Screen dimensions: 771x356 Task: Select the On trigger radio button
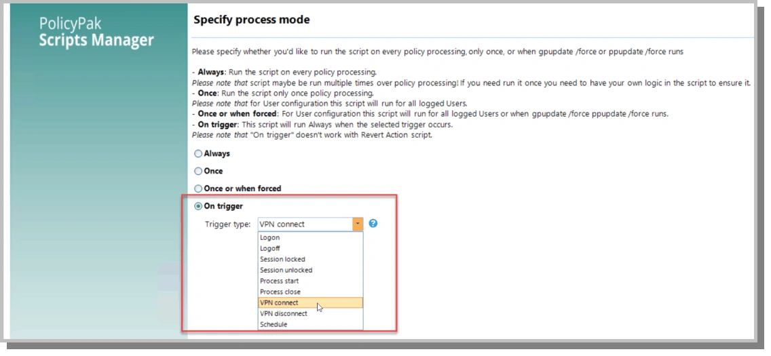pos(198,206)
